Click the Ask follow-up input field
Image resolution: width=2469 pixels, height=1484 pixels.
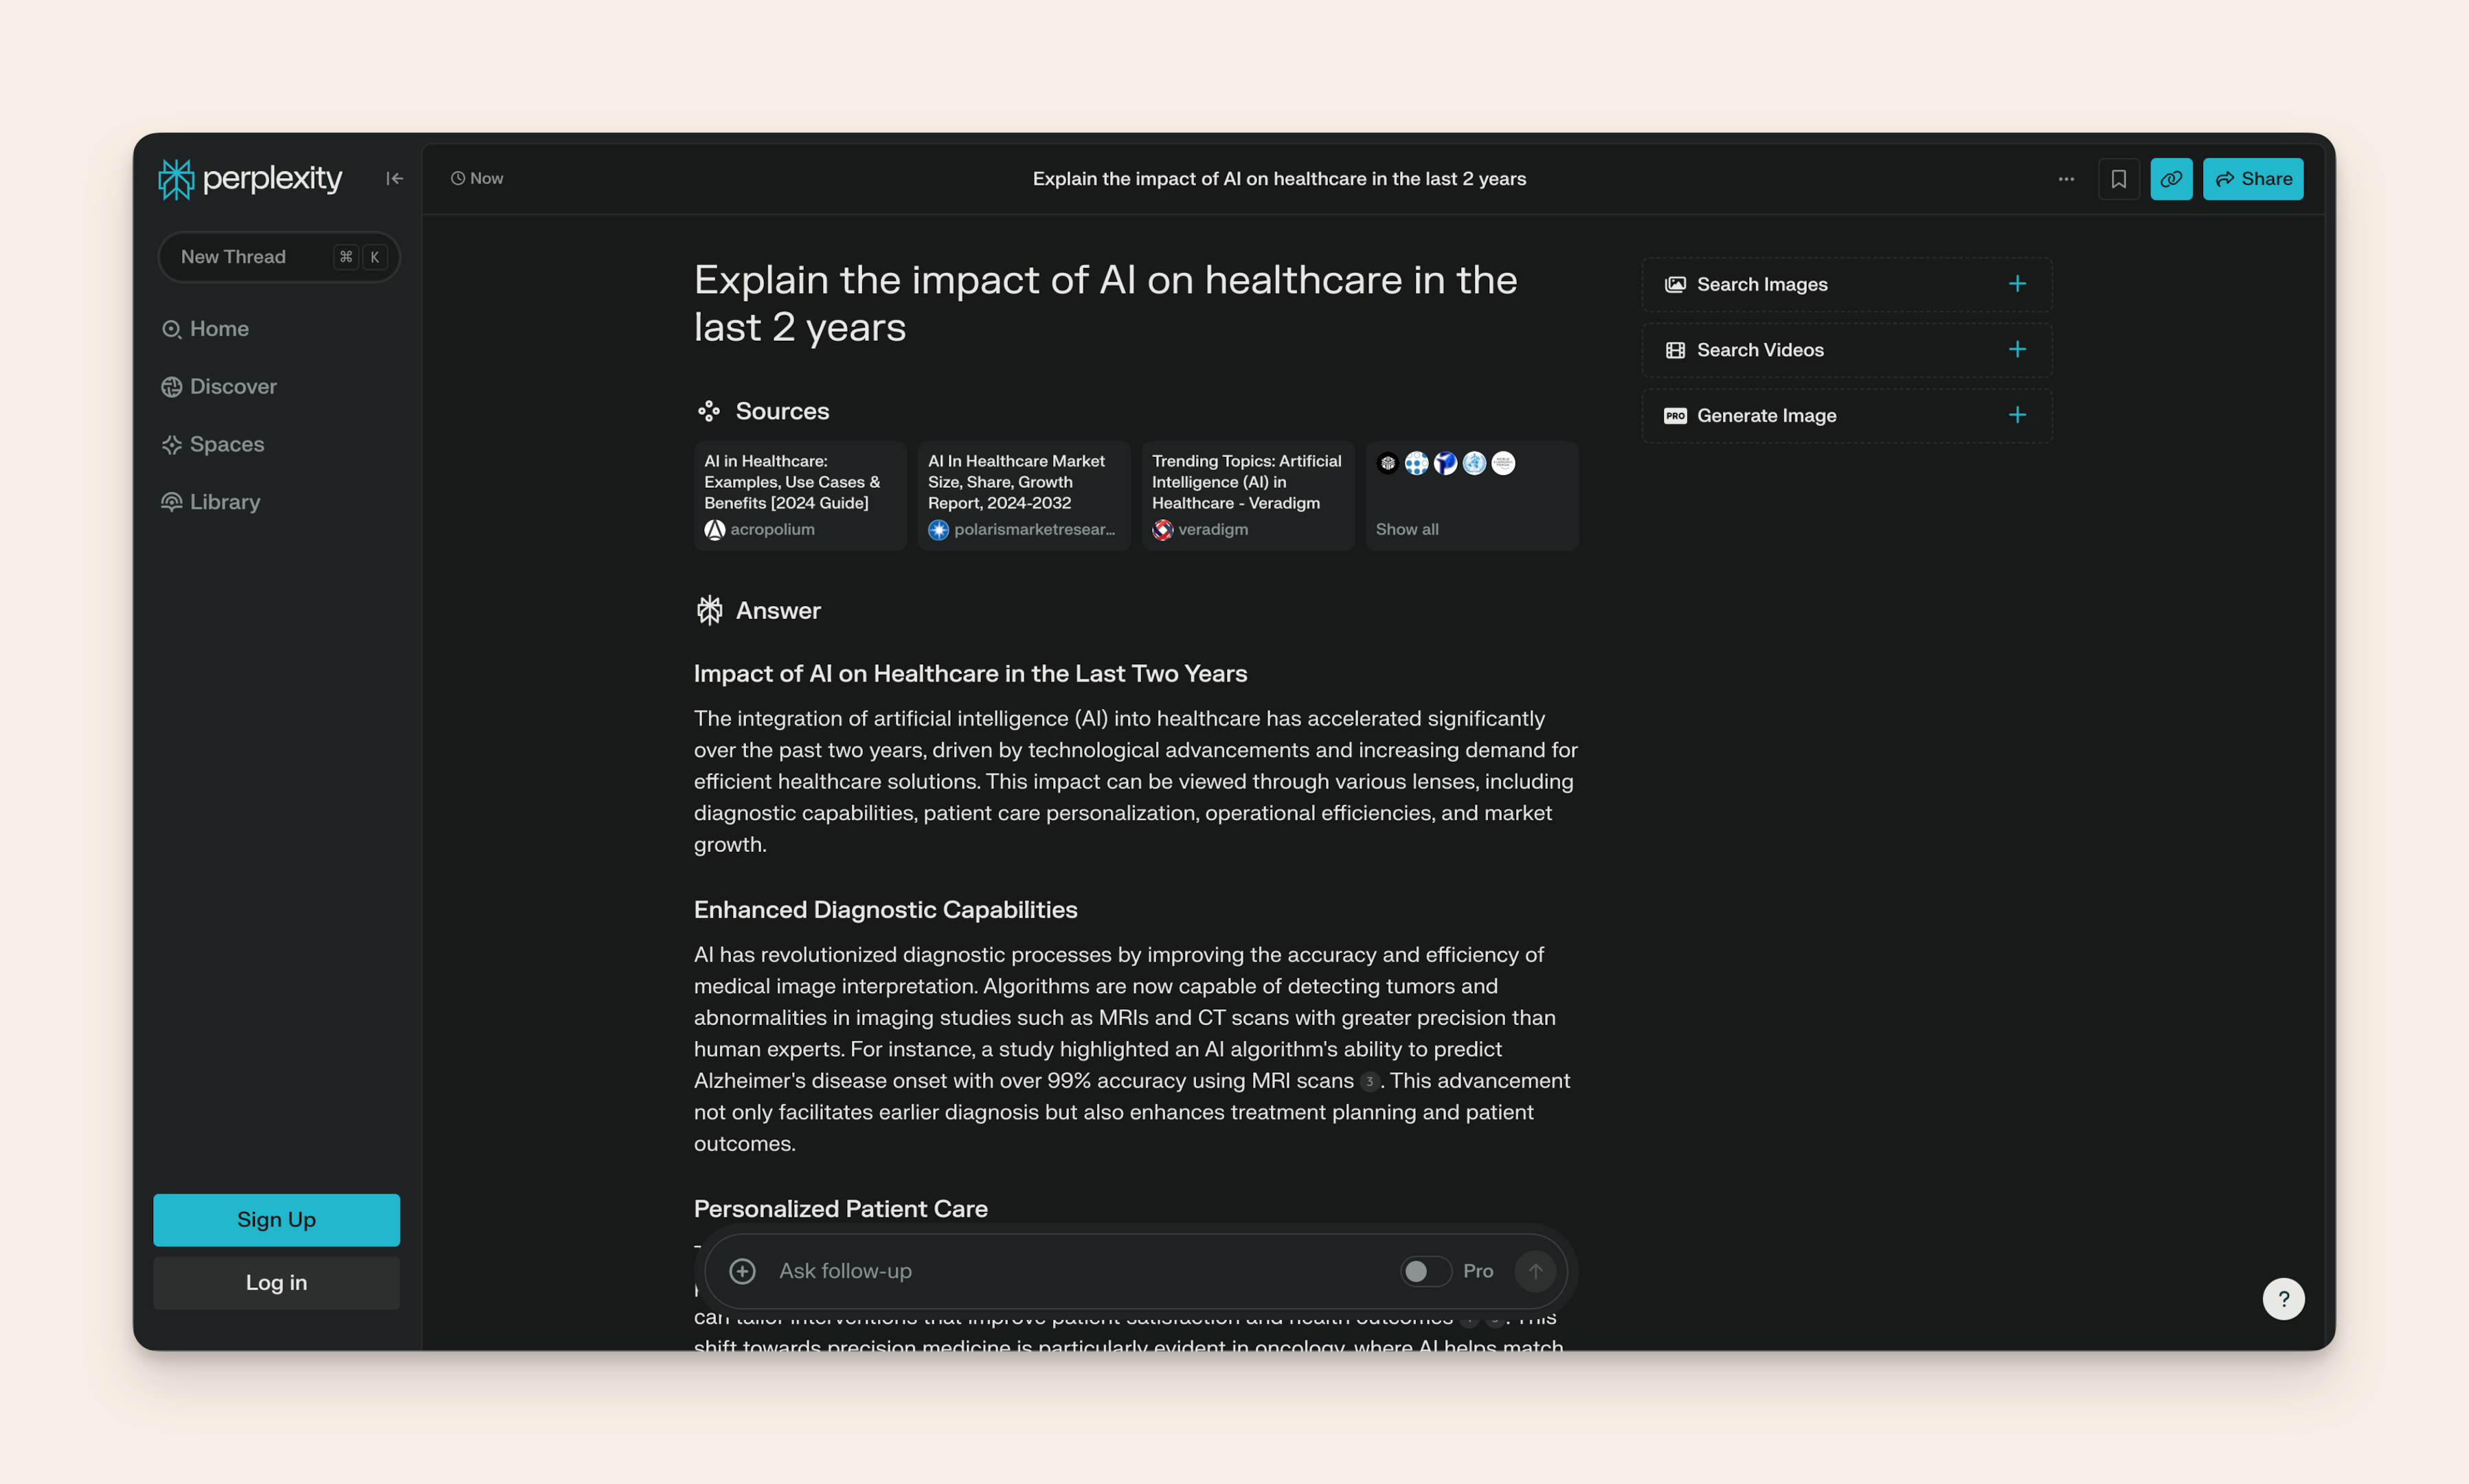pos(1078,1270)
